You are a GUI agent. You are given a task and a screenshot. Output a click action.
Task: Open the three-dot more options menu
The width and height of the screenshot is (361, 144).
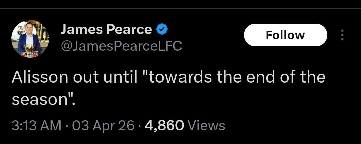[x=342, y=35]
